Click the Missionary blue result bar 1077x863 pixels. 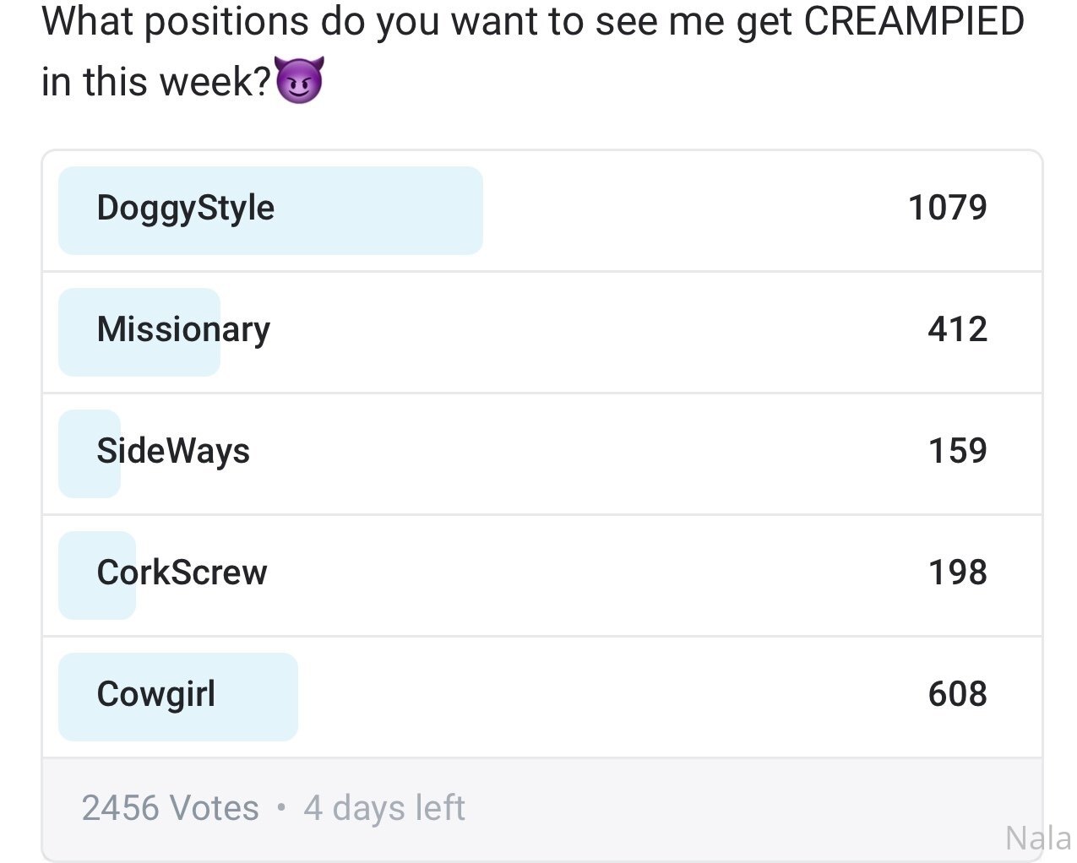(139, 332)
